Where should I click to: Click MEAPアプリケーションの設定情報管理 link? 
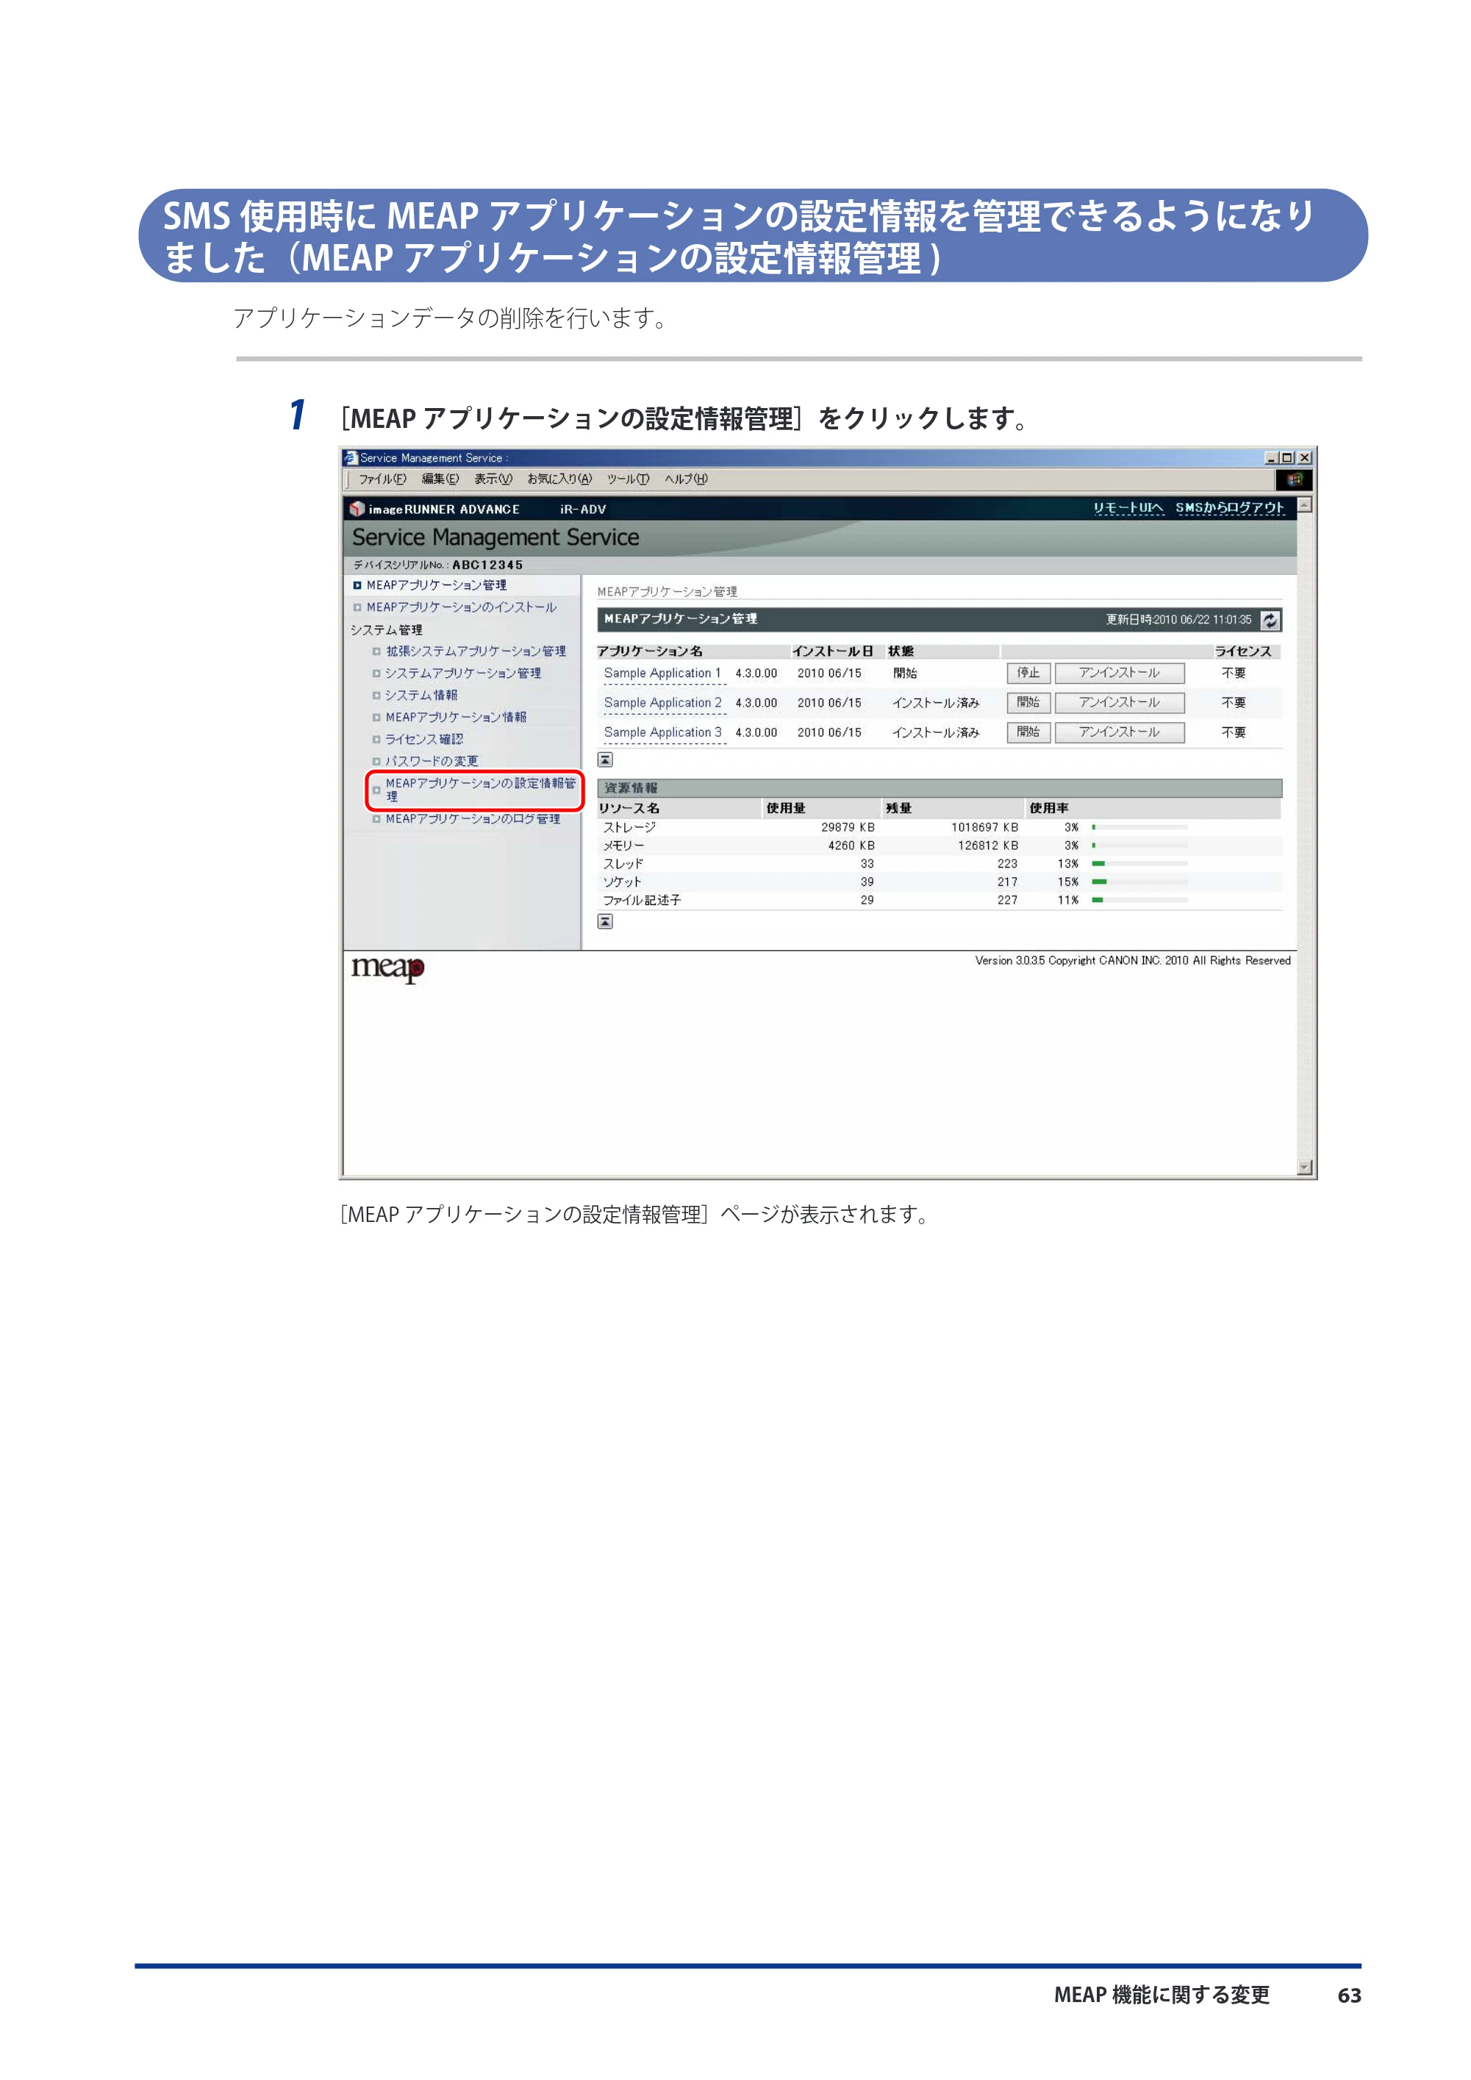point(480,790)
